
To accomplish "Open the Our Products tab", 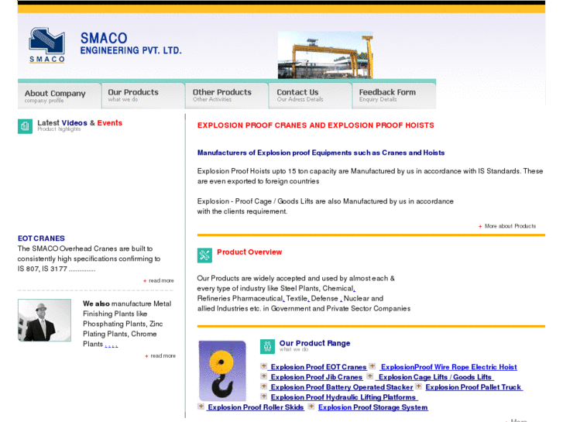I will pos(143,96).
